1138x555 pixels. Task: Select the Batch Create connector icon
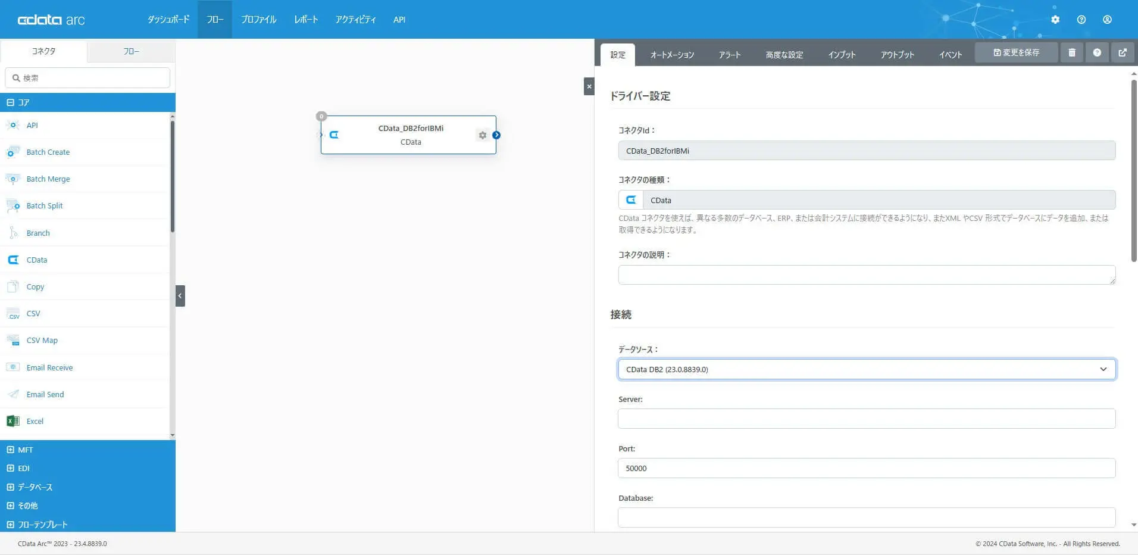tap(12, 152)
